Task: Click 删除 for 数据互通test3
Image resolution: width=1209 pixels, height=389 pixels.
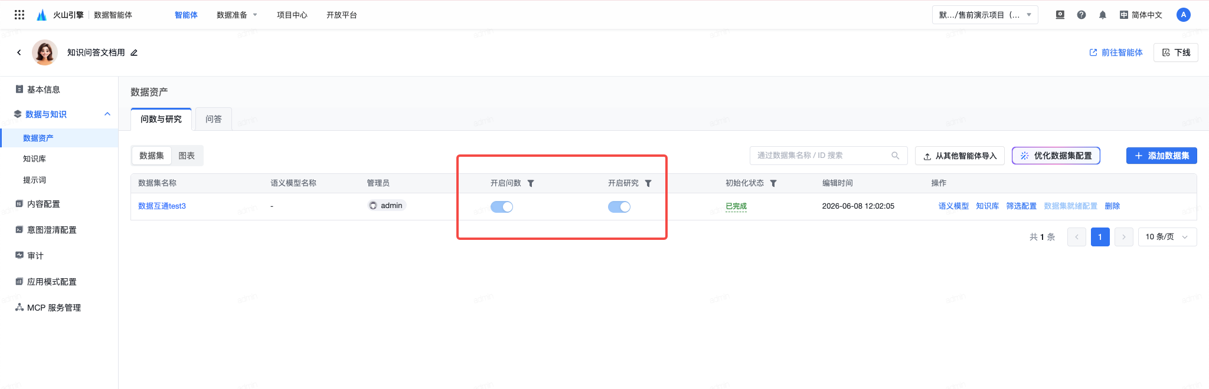Action: (x=1112, y=206)
